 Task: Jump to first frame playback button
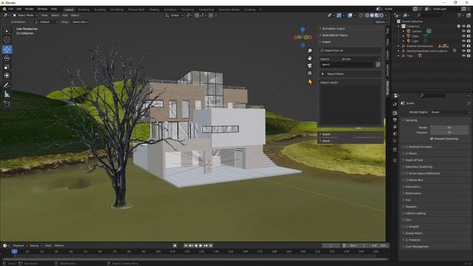(186, 245)
